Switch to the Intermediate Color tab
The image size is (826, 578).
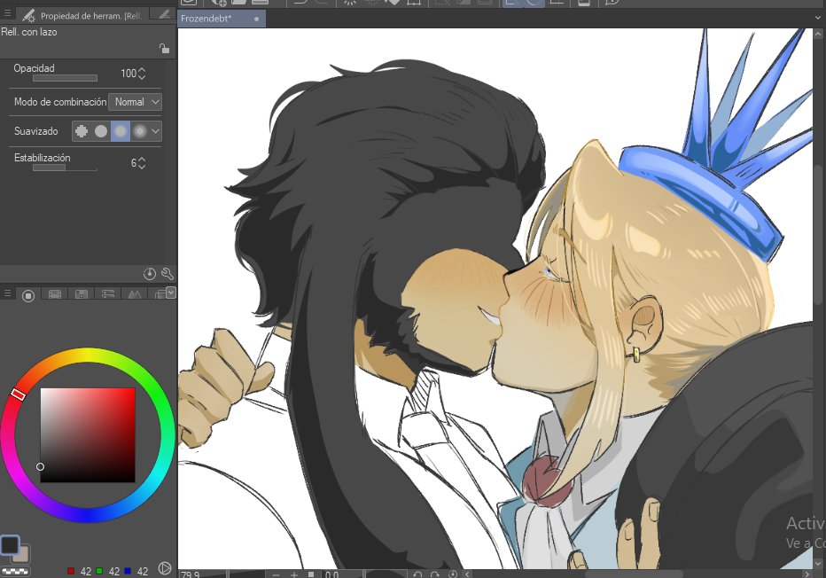(108, 294)
